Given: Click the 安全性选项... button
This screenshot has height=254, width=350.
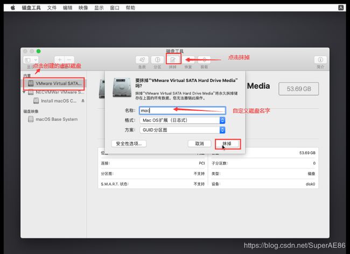Looking at the screenshot, I should [129, 144].
